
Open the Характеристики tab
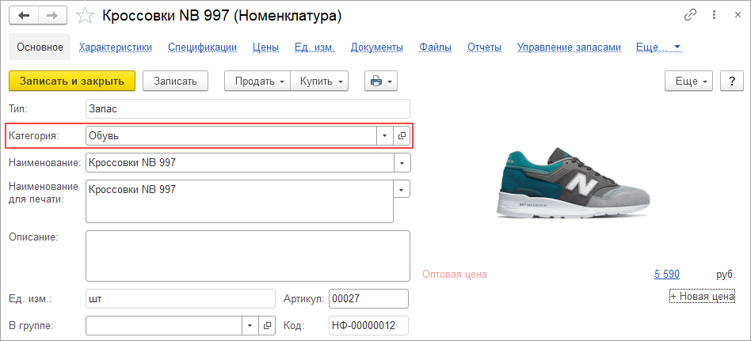point(116,47)
